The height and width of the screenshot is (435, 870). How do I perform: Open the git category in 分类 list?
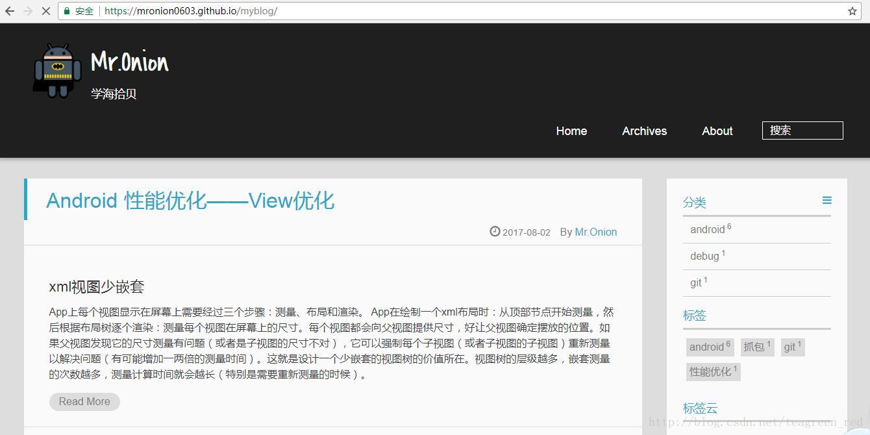tap(699, 282)
